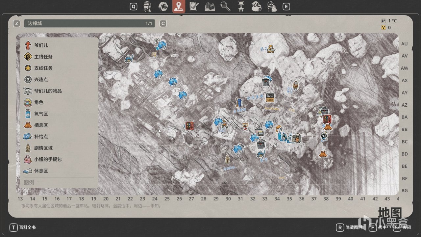
Task: Toggle 休息区 legend entry
Action: [36, 171]
